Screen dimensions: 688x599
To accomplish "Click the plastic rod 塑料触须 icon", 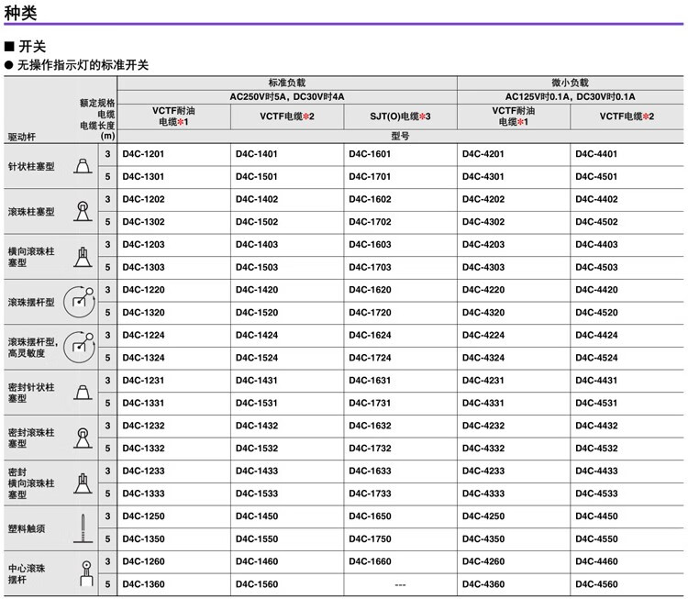I will pos(83,528).
